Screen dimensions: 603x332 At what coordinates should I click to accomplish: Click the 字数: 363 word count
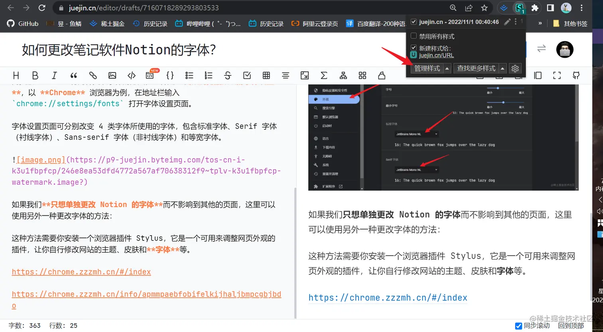point(24,326)
